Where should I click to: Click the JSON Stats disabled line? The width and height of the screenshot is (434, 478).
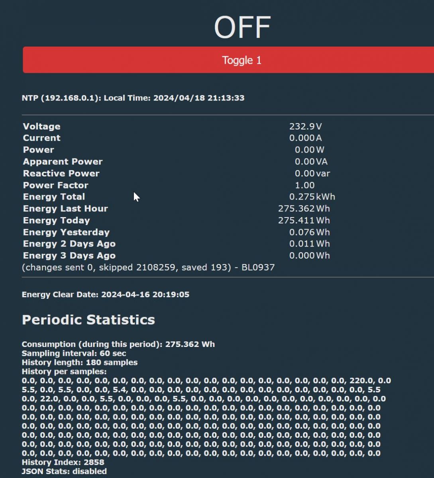[64, 471]
